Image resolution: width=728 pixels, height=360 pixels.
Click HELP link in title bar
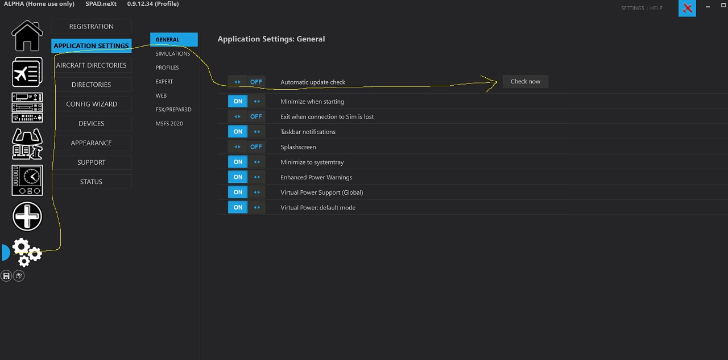pos(656,9)
